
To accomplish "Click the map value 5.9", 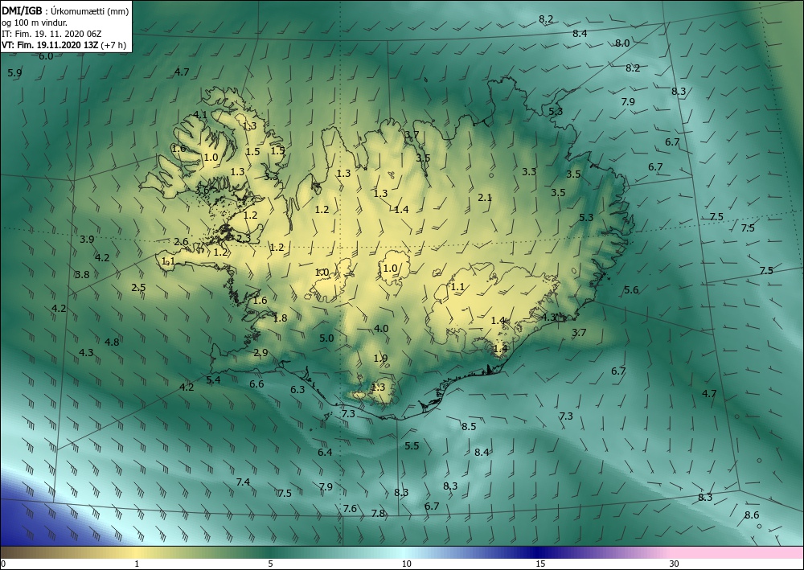I will click(14, 73).
